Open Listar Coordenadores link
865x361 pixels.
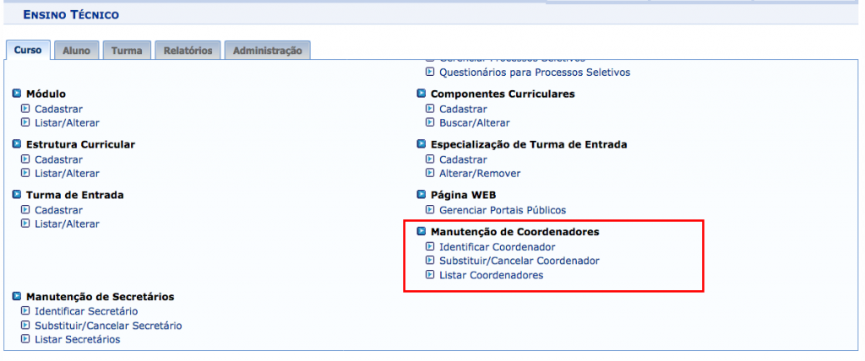(x=491, y=275)
